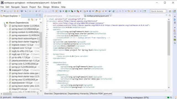The height and width of the screenshot is (99, 177).
Task: Expand logback-classic-1.2.3.jar node
Action: (x=7, y=45)
